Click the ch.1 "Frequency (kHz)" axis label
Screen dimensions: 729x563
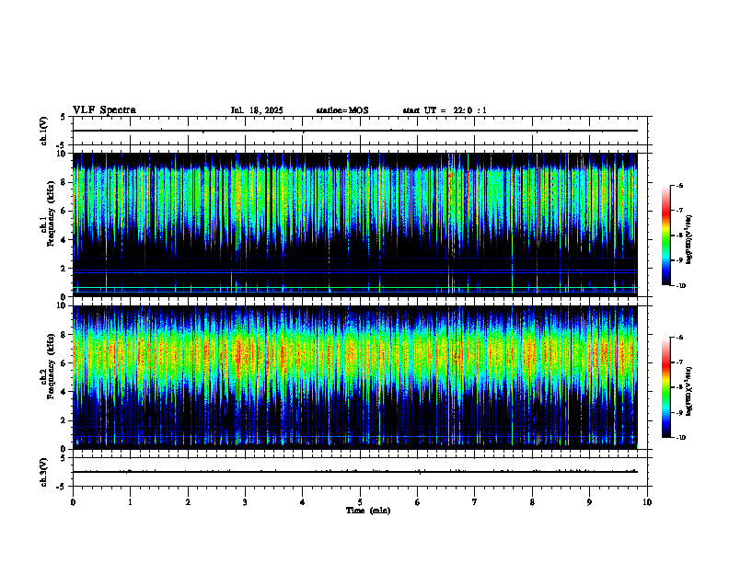click(50, 213)
